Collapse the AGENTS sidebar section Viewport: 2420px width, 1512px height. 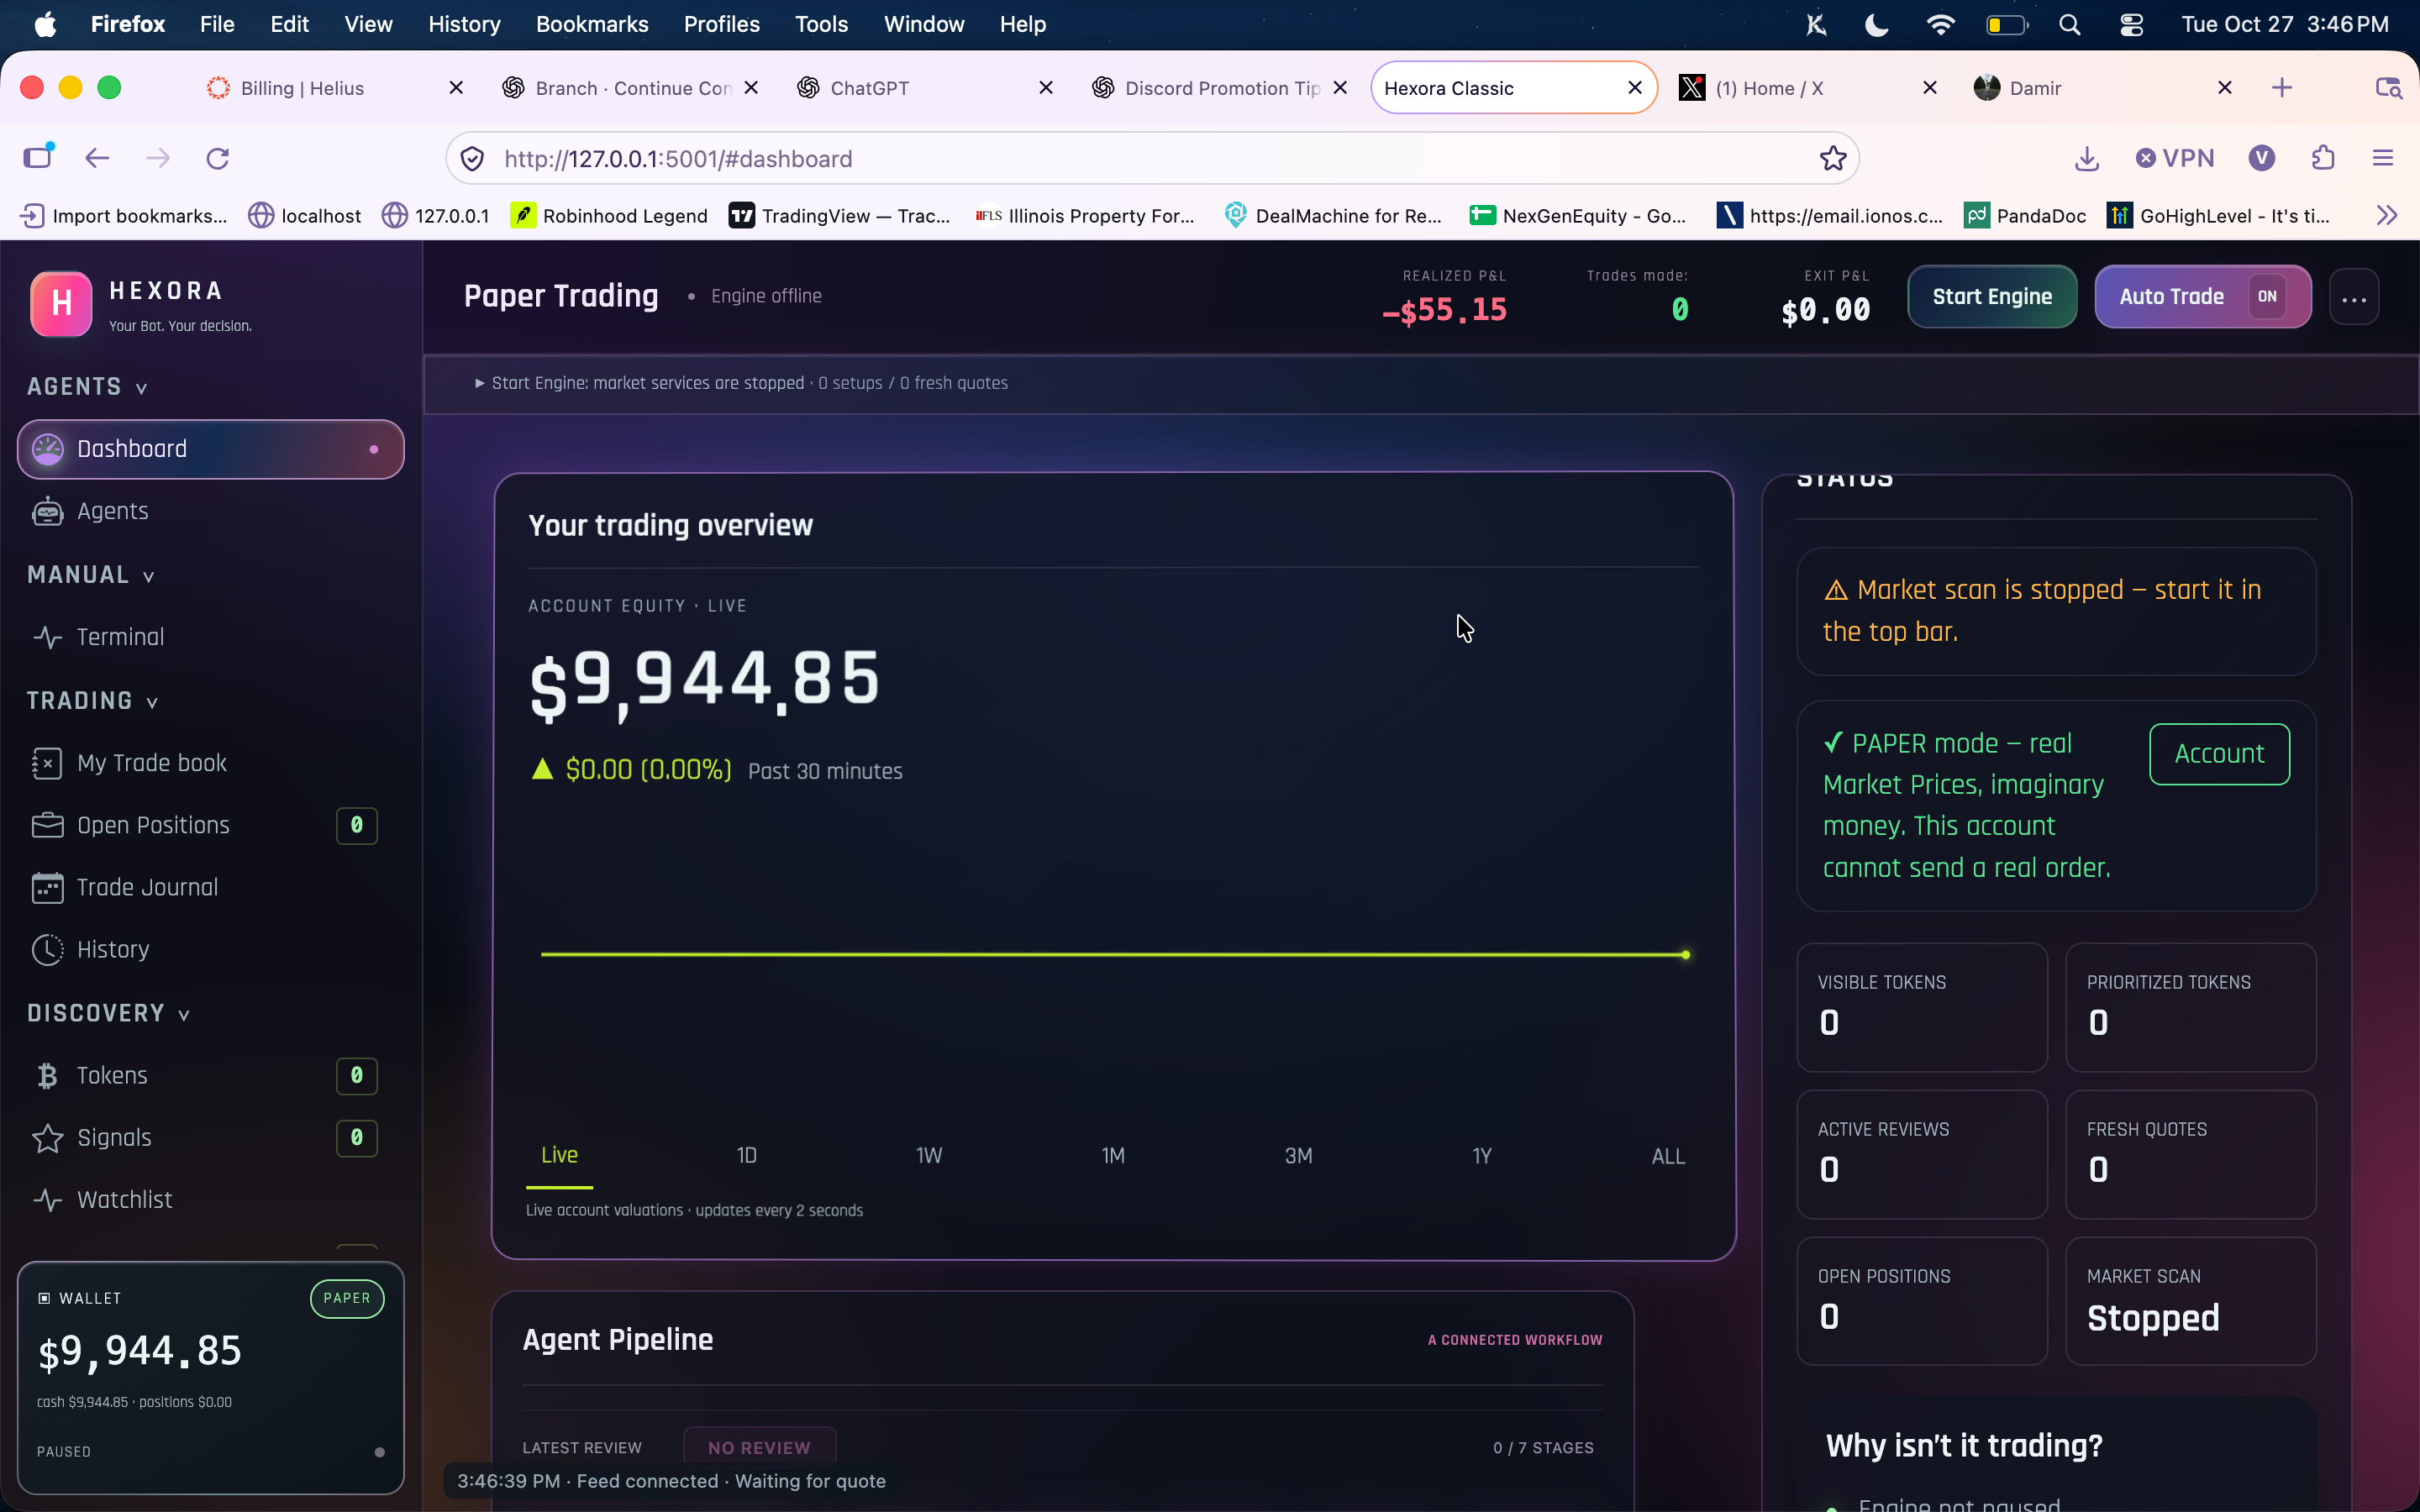87,387
